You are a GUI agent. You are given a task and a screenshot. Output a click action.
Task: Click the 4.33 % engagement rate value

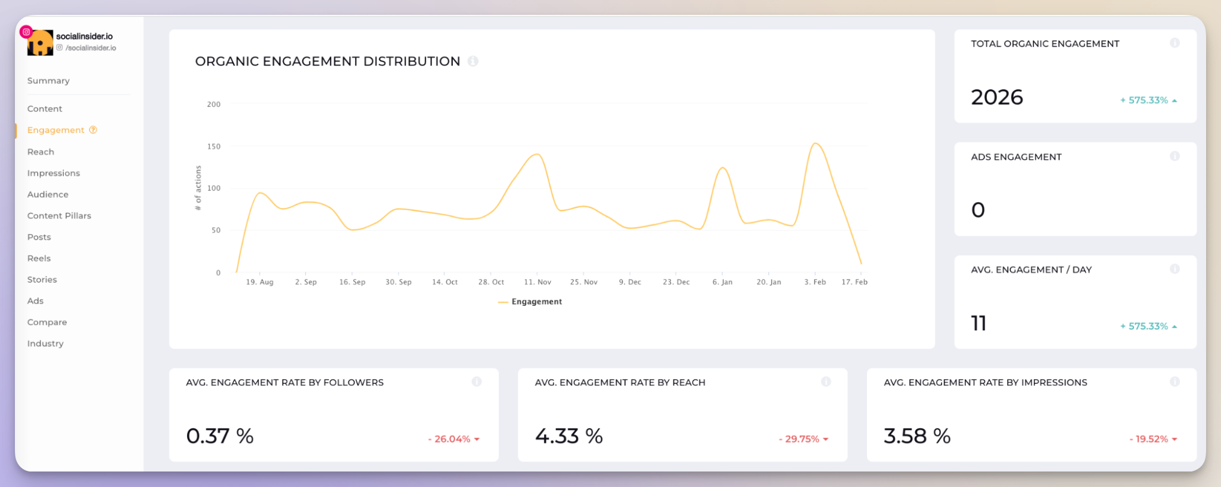tap(569, 436)
